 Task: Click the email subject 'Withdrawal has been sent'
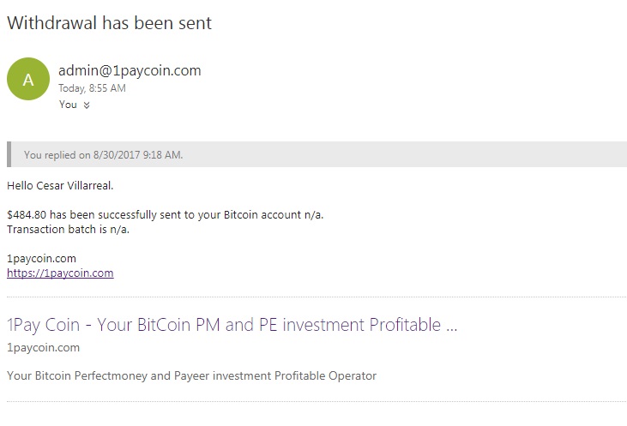(x=109, y=23)
